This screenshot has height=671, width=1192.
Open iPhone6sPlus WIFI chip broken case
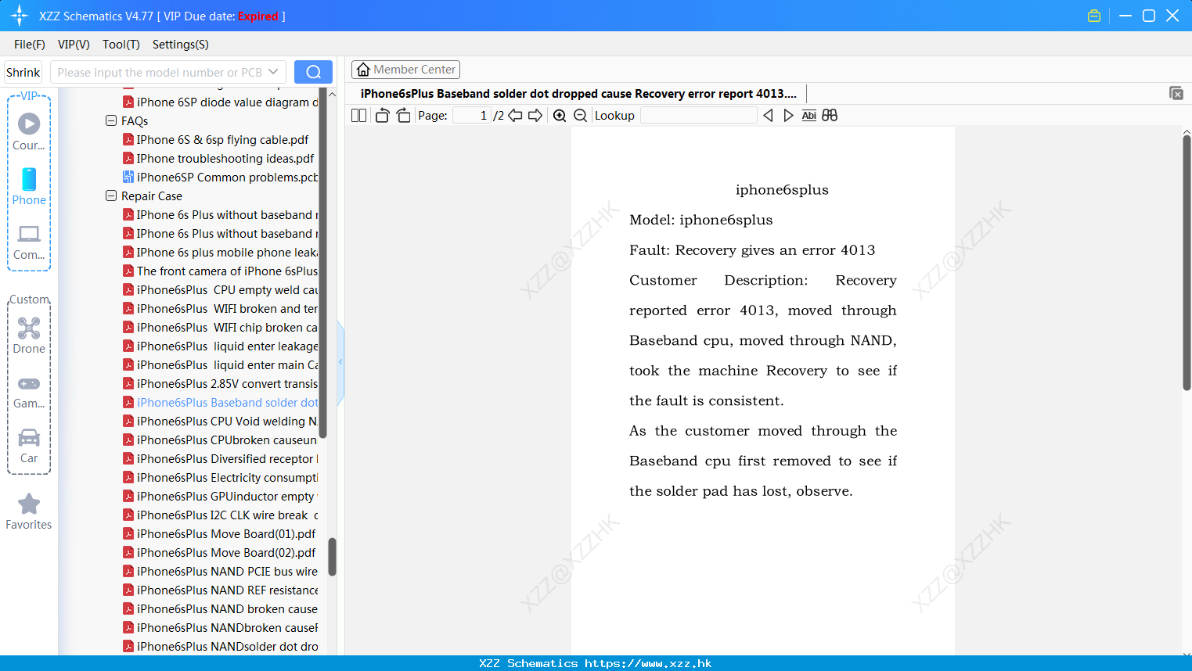(221, 328)
